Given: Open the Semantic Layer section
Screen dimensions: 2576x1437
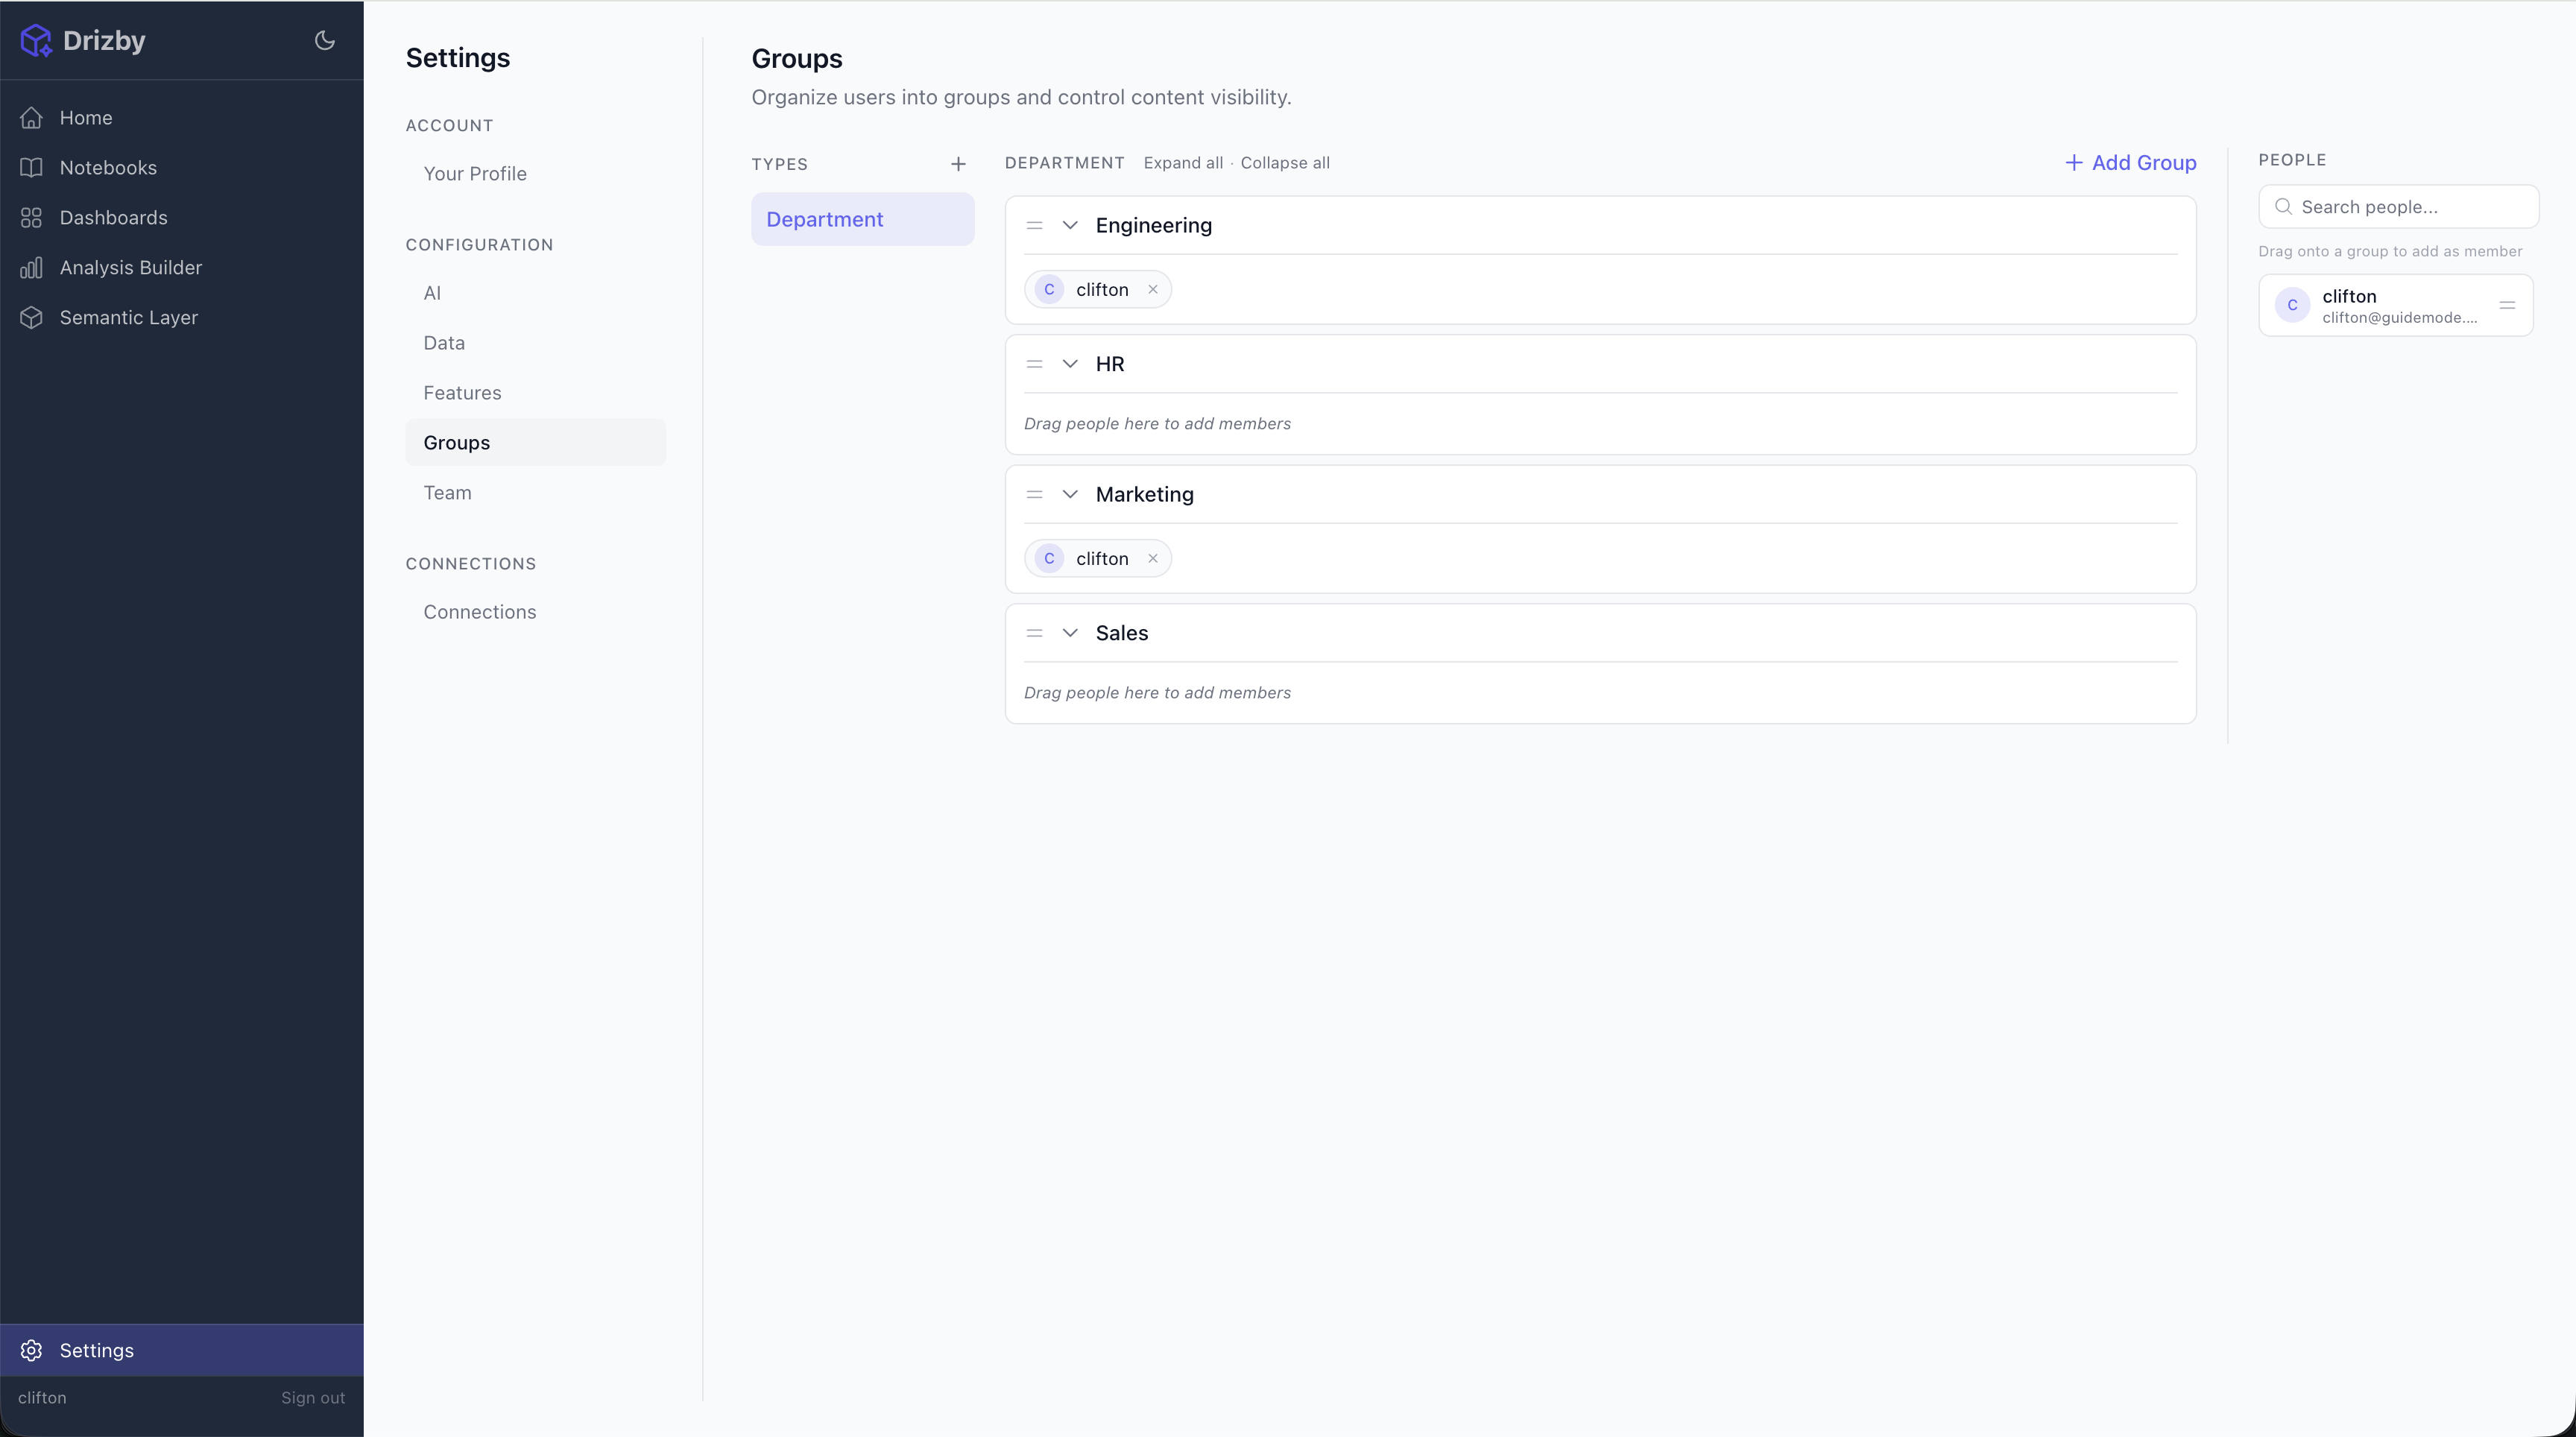Looking at the screenshot, I should (127, 317).
